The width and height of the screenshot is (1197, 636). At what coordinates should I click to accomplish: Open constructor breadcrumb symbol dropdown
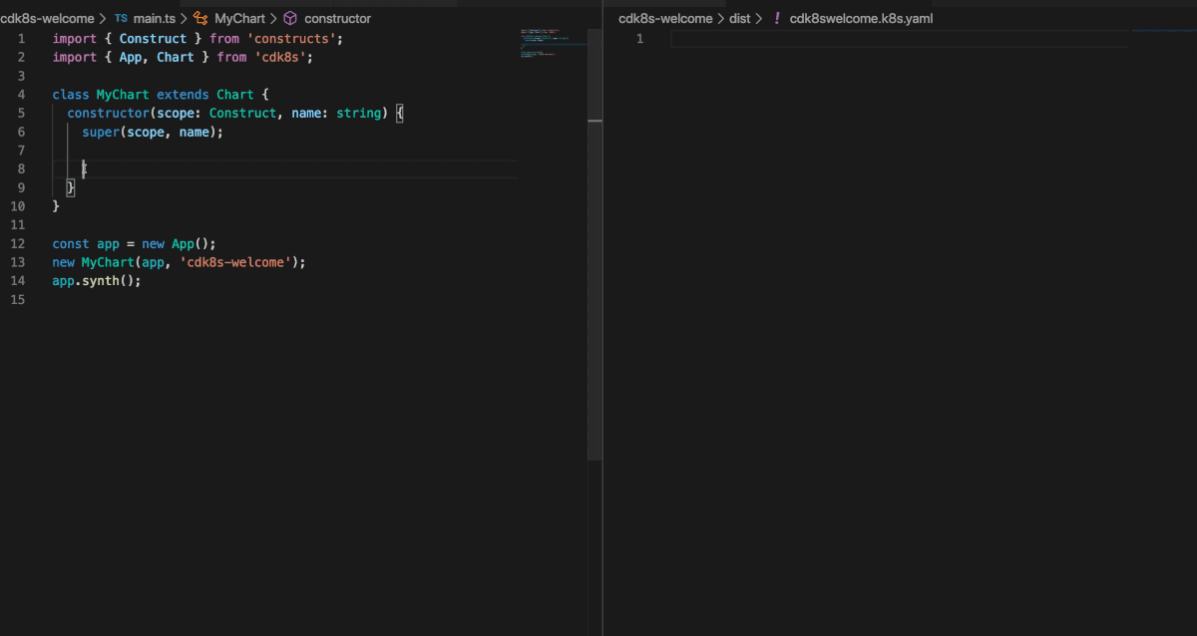(x=337, y=18)
